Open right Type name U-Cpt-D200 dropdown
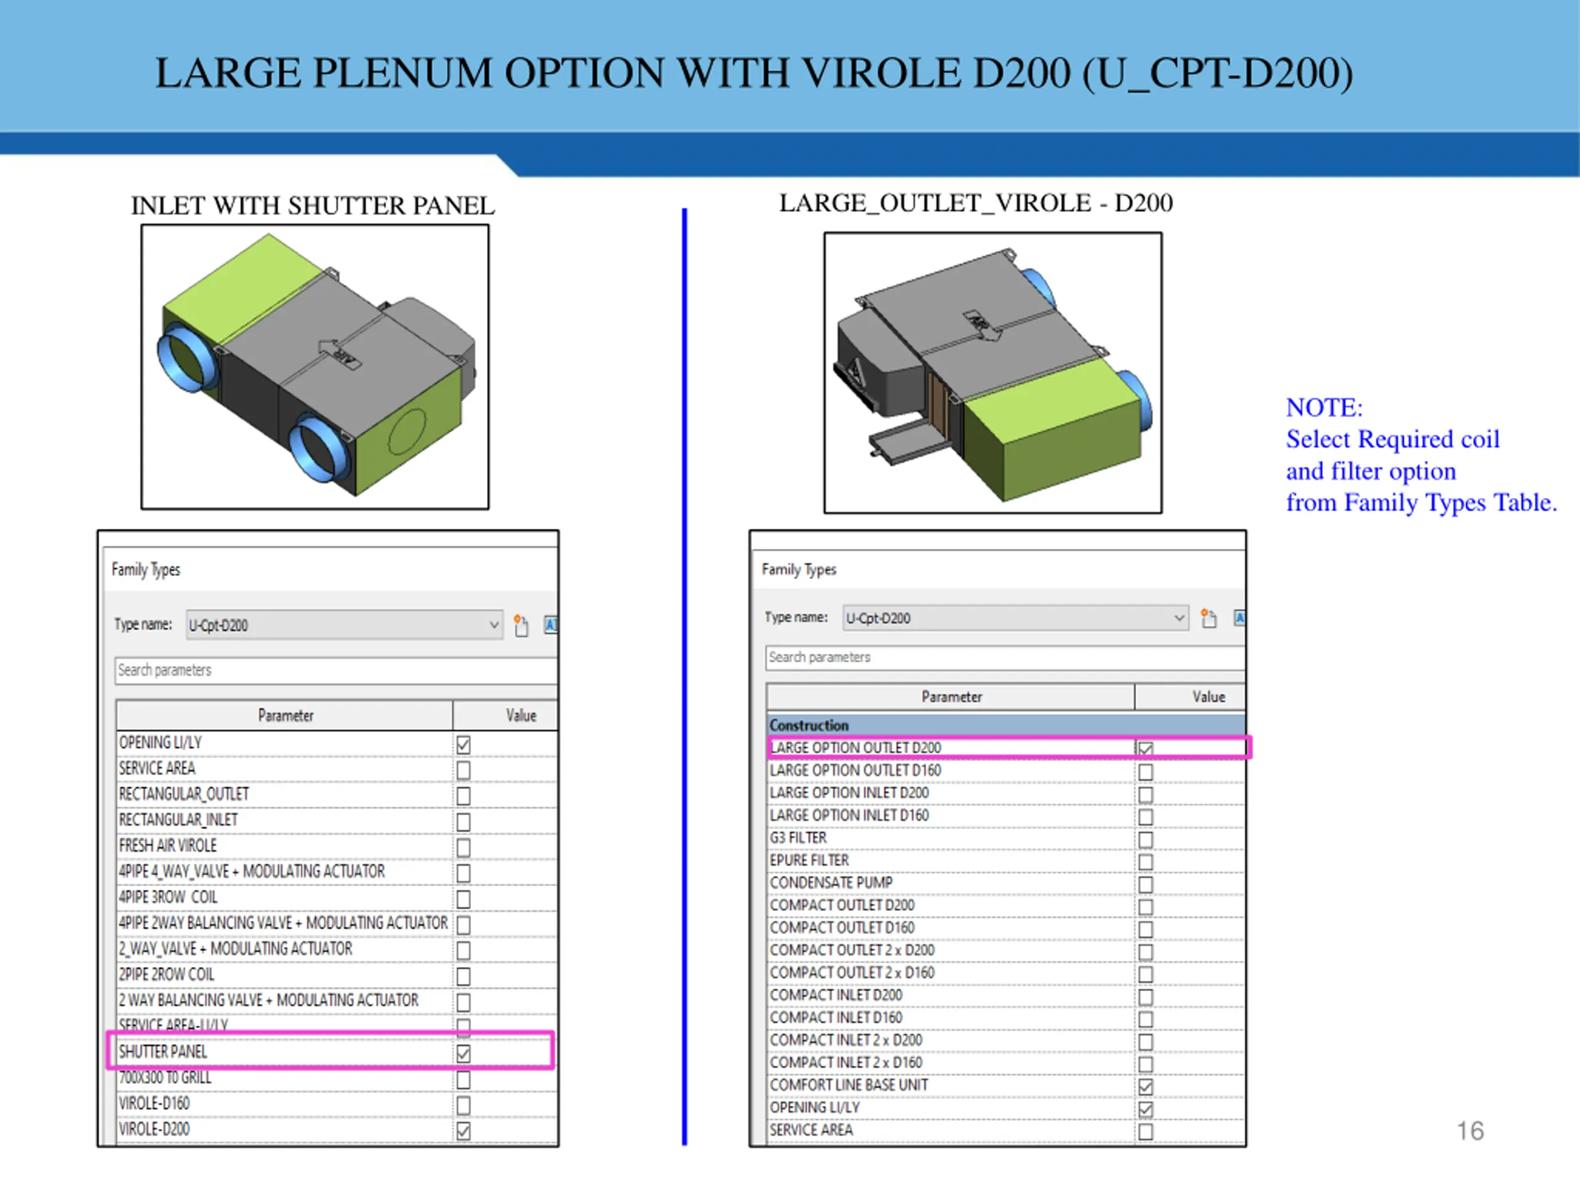 tap(1179, 618)
